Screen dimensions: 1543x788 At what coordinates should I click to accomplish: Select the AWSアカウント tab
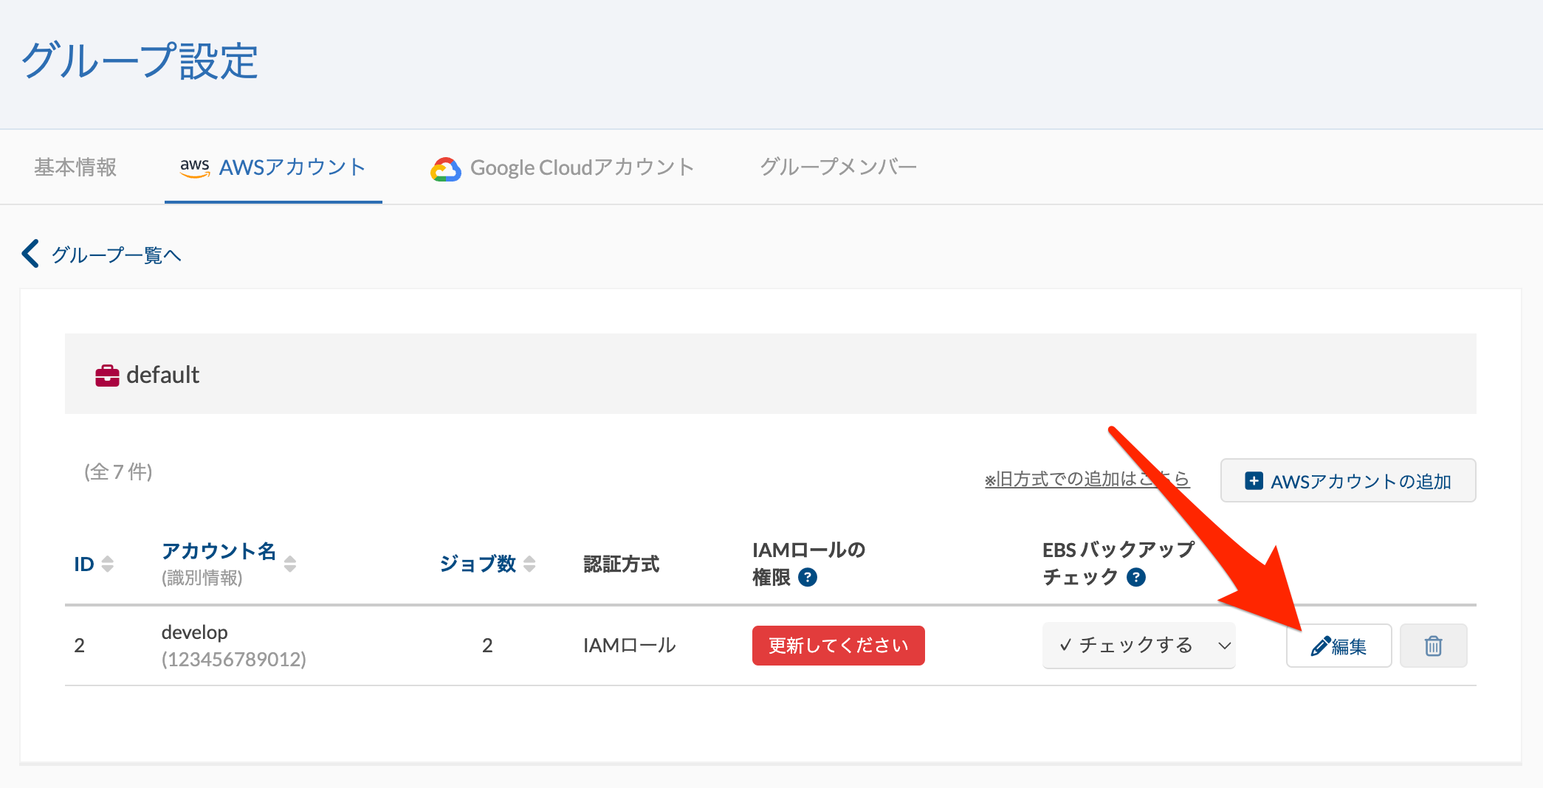[x=273, y=167]
